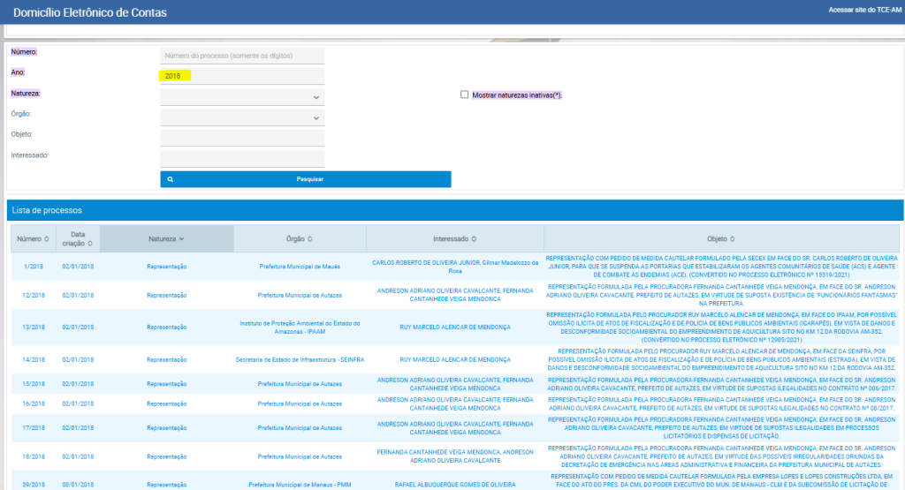Click into the Objeto text field
This screenshot has height=490, width=905.
click(242, 138)
